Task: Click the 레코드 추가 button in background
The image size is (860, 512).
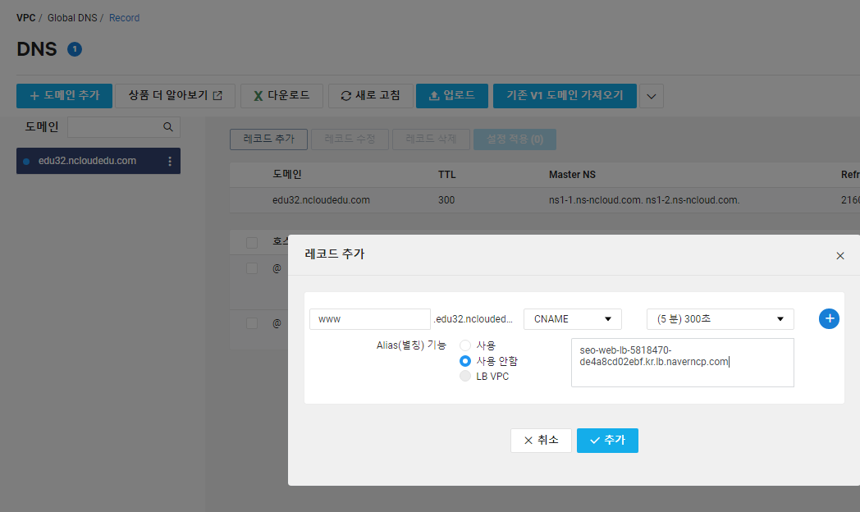Action: [x=269, y=139]
